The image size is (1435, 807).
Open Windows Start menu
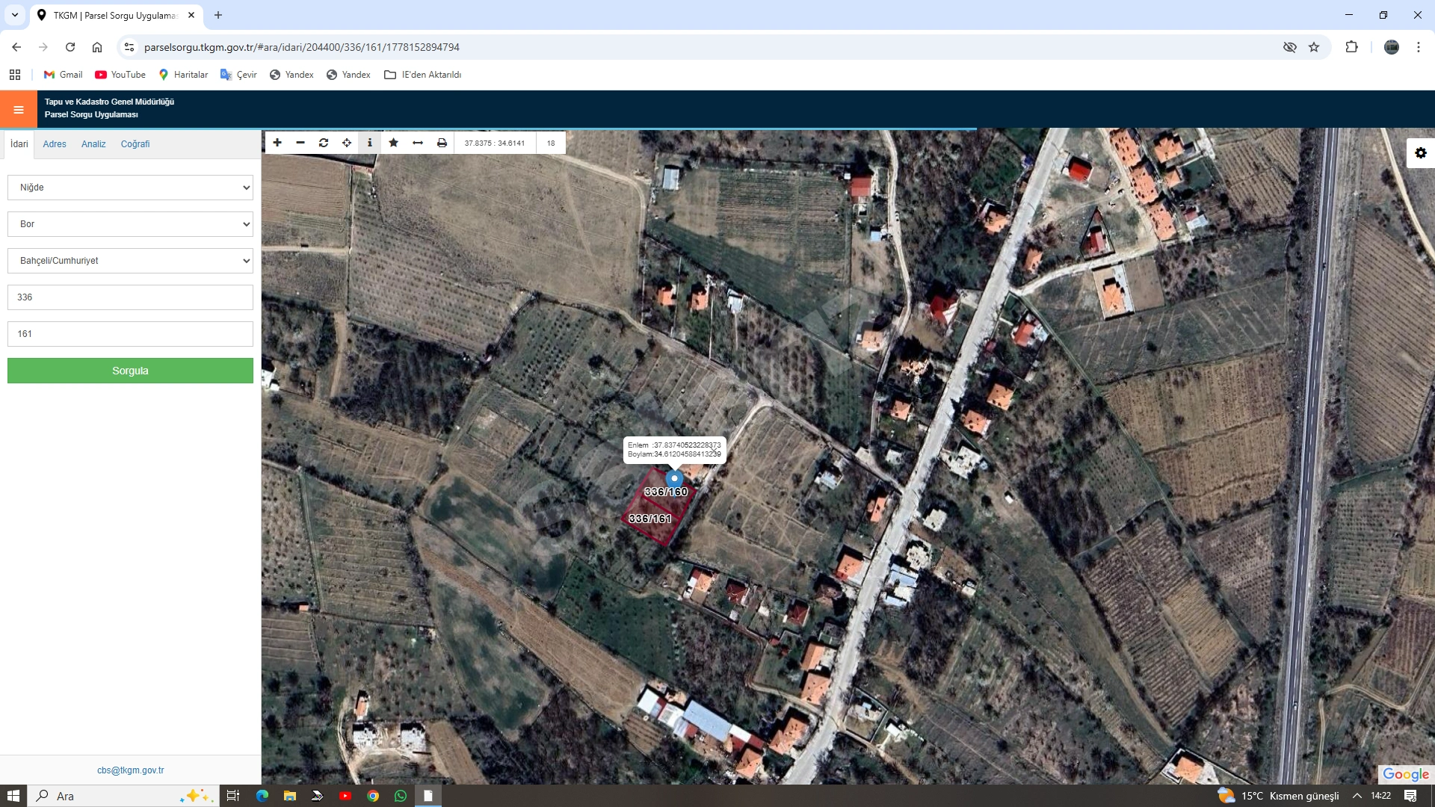click(13, 796)
